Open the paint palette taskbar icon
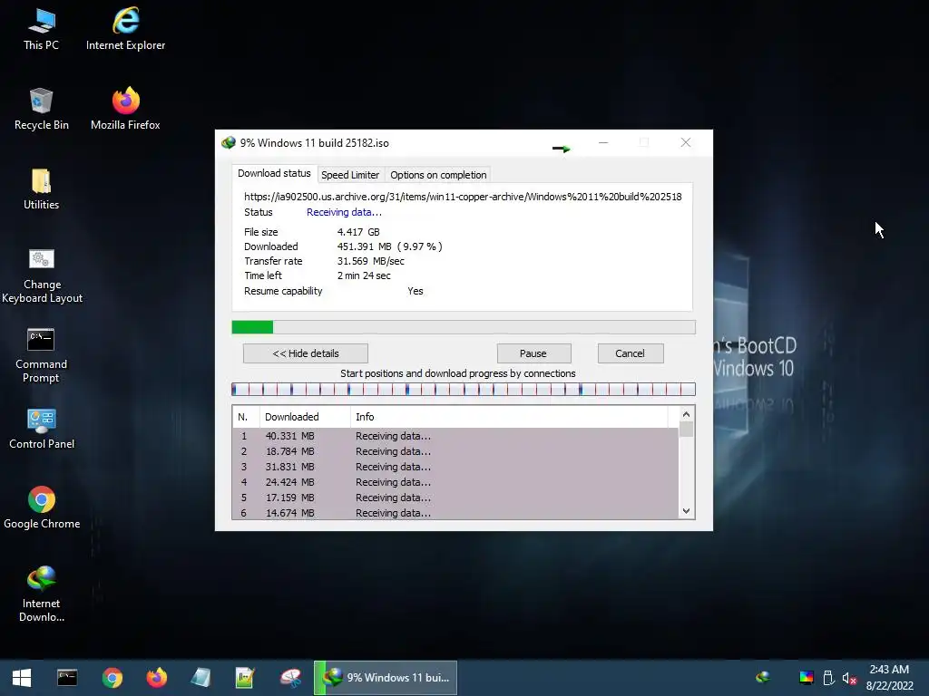The width and height of the screenshot is (929, 696). click(x=290, y=678)
